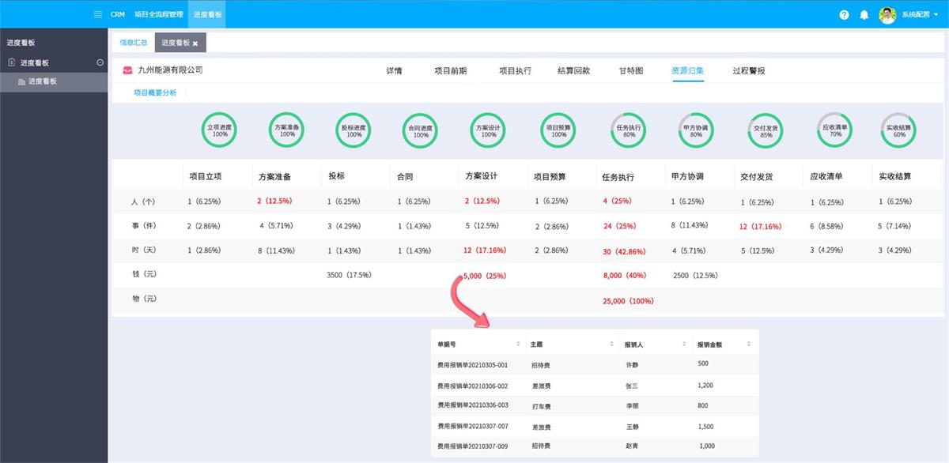Open the 项目全流程管理 top menu
The height and width of the screenshot is (463, 949).
(159, 14)
